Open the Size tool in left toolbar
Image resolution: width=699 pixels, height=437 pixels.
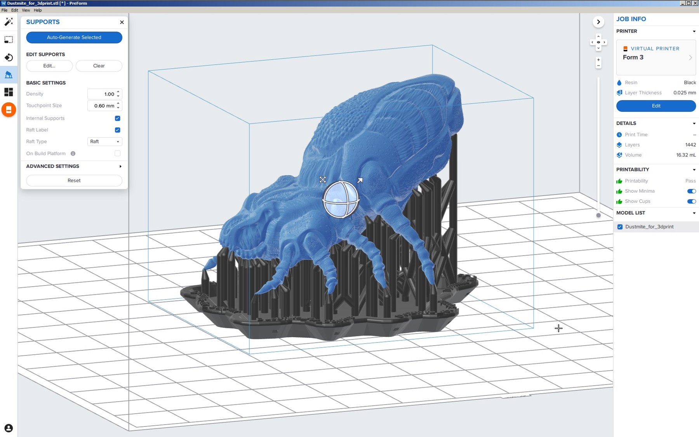click(9, 40)
